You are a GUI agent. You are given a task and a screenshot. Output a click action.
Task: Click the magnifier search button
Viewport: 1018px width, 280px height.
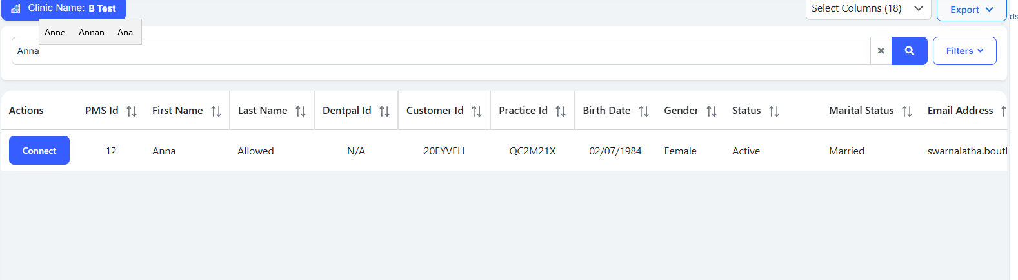pos(909,51)
